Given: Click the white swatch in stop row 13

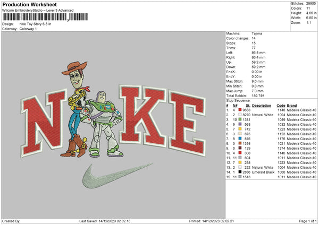Looking at the screenshot, I should point(240,167).
